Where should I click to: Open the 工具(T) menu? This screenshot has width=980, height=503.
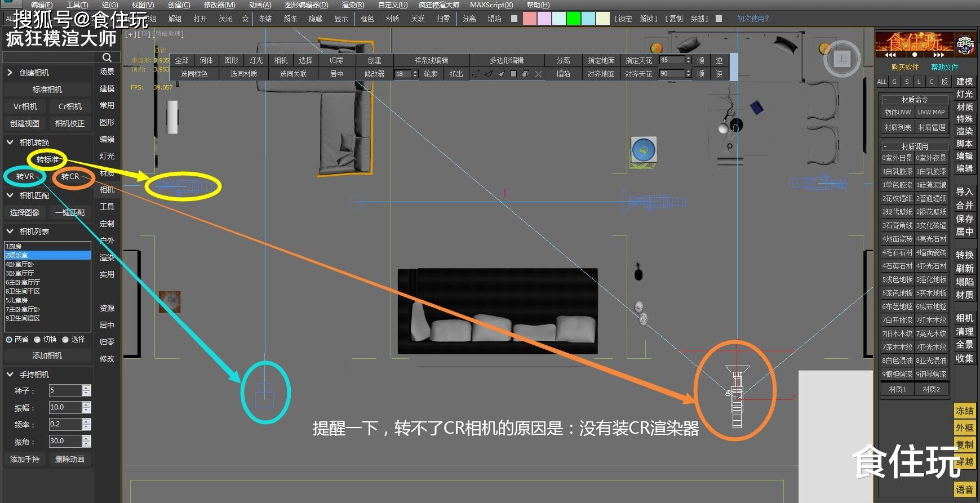(x=77, y=5)
